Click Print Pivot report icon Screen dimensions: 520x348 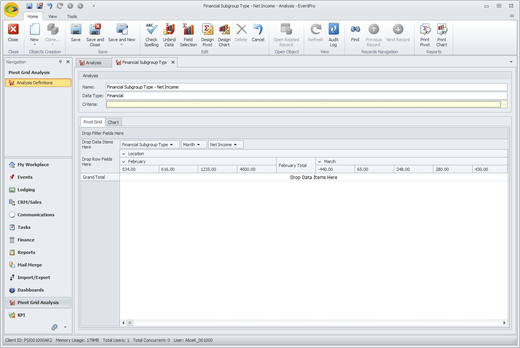point(425,29)
